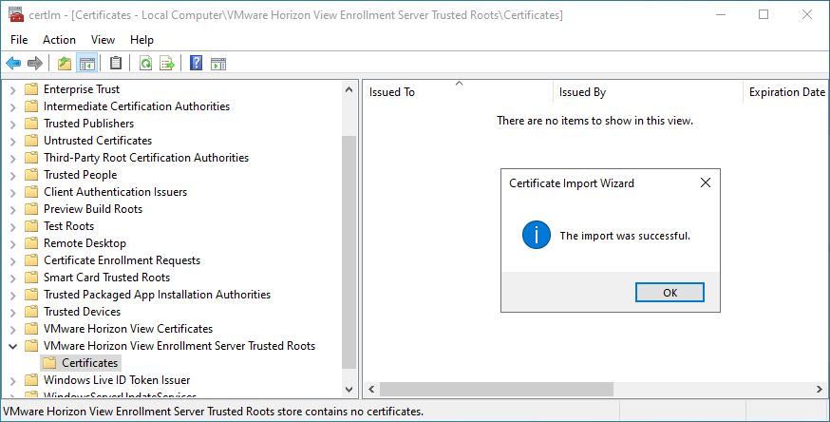Click the Up one level folder icon
830x422 pixels.
pos(64,64)
